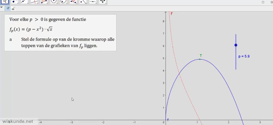Click the green point T on curve
Image resolution: width=273 pixels, height=125 pixels.
click(200, 59)
